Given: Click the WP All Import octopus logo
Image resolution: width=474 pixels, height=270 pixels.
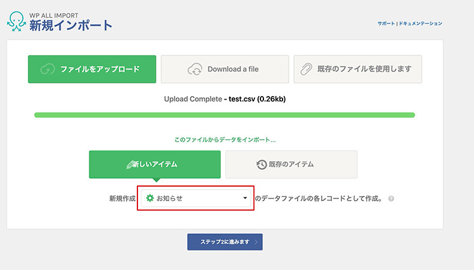Looking at the screenshot, I should click(16, 21).
